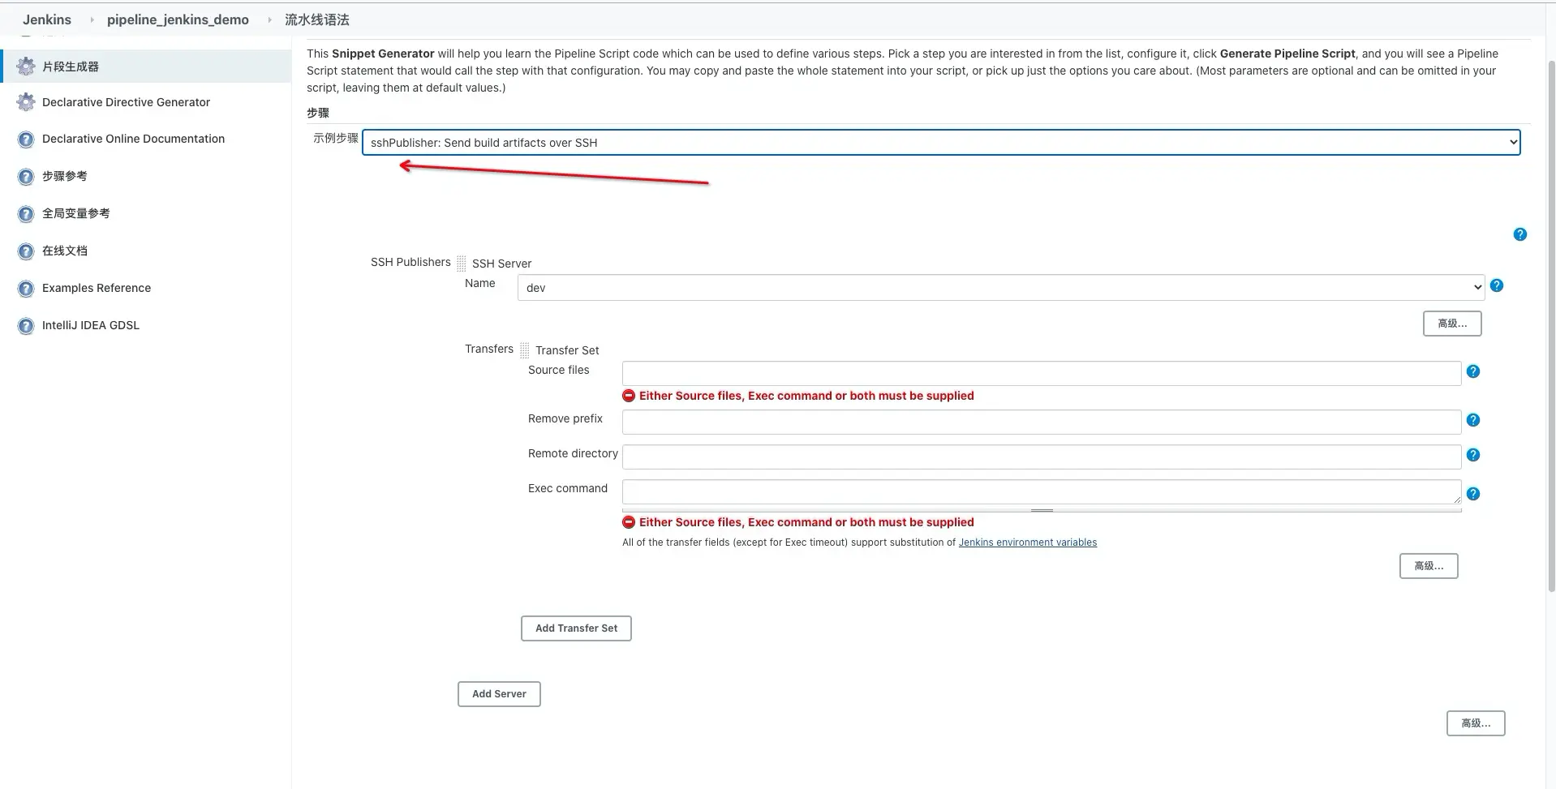Viewport: 1556px width, 789px height.
Task: Click the help icon next to Source files
Action: pos(1473,371)
